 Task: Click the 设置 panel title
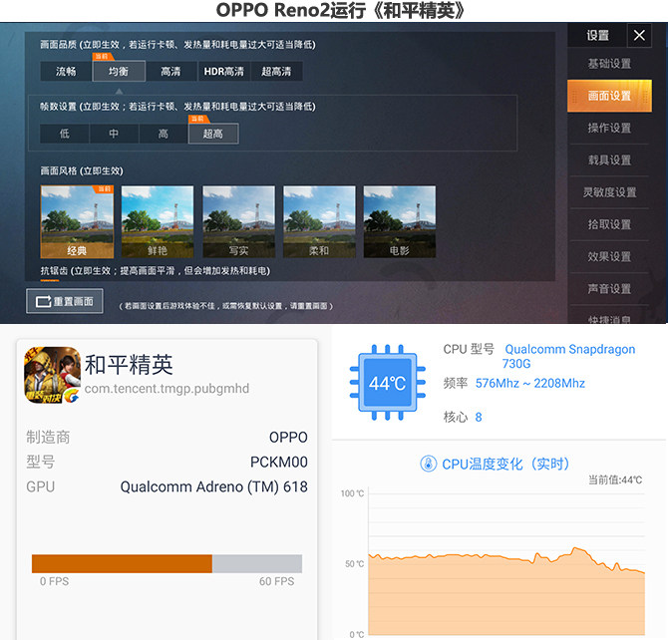click(x=597, y=35)
